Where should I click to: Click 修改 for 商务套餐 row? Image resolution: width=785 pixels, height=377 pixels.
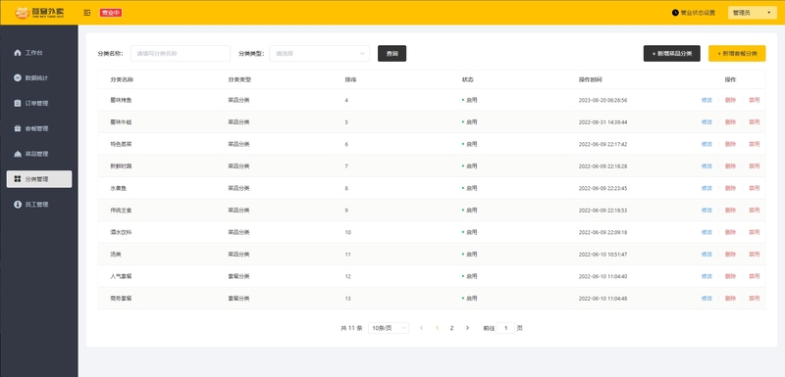706,298
